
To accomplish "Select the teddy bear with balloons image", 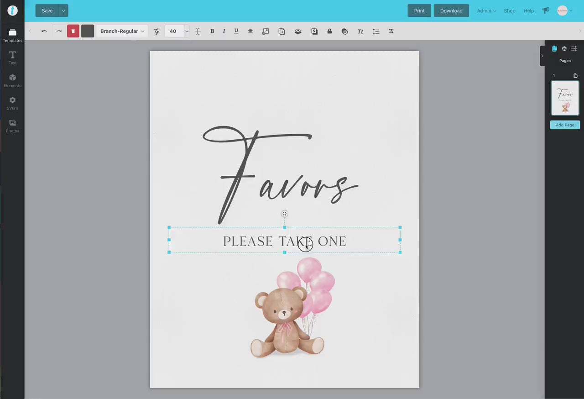I will pyautogui.click(x=292, y=308).
